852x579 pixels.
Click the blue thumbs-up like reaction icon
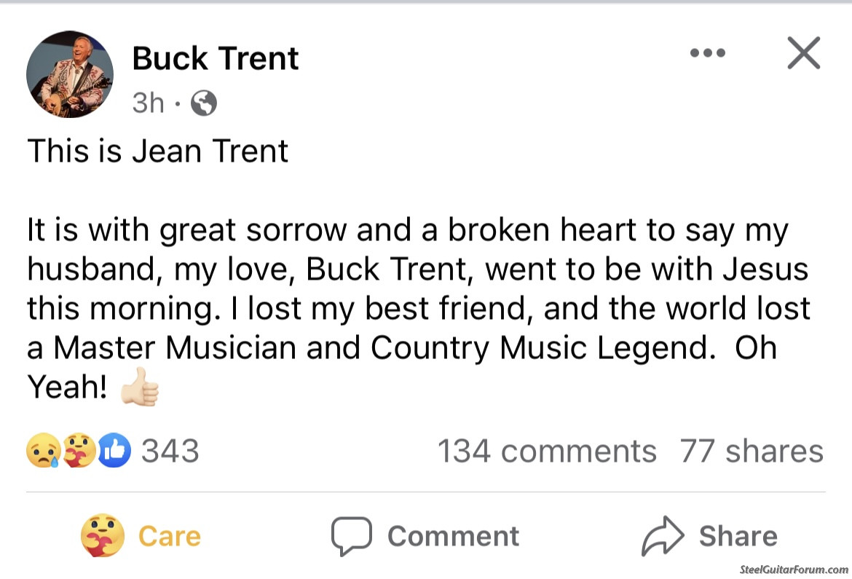coord(114,451)
